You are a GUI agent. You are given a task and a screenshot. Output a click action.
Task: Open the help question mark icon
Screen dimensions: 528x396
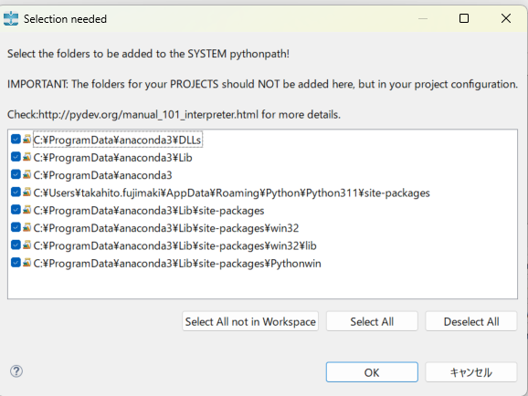[16, 371]
